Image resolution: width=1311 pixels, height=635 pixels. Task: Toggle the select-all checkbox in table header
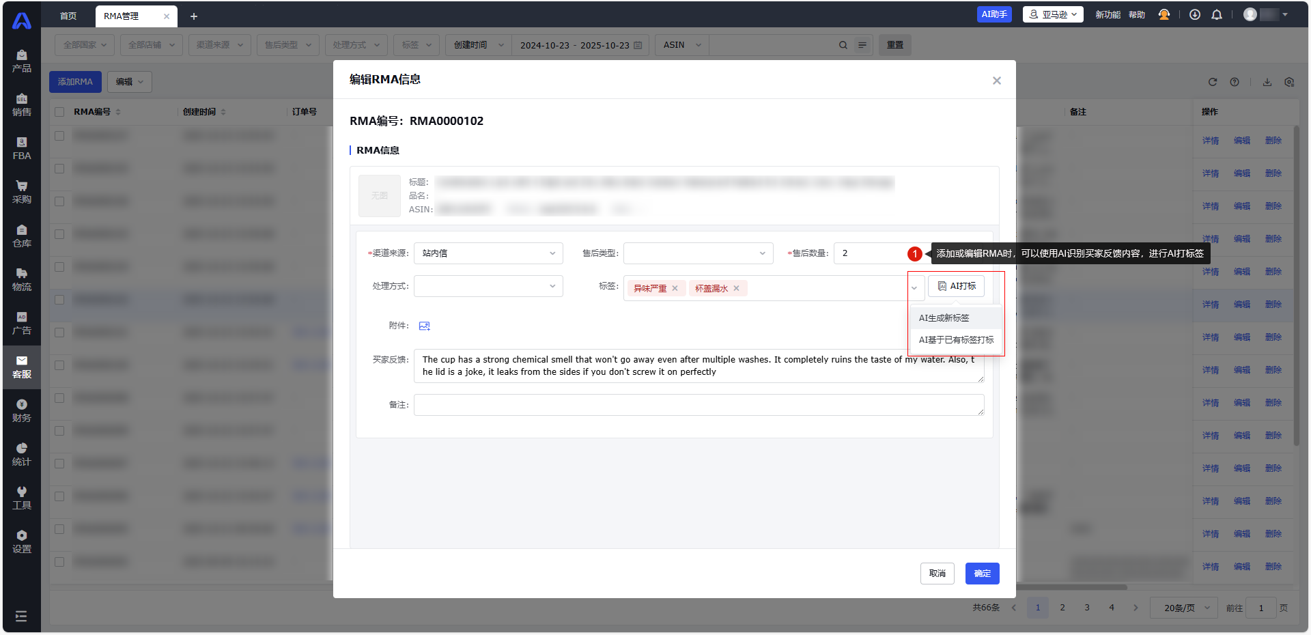pyautogui.click(x=59, y=112)
